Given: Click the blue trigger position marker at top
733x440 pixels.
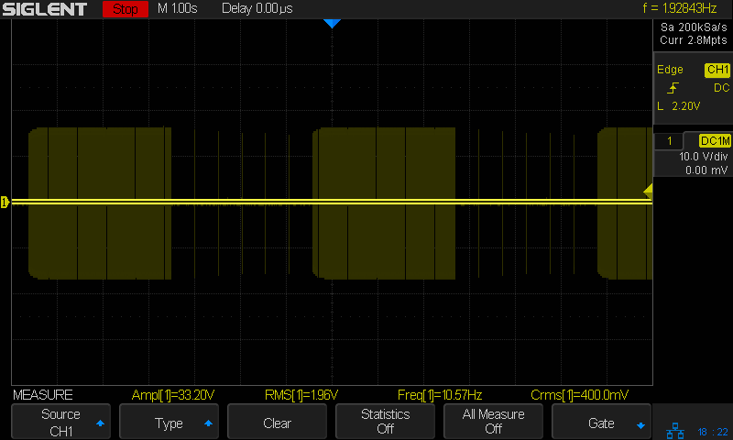Looking at the screenshot, I should pyautogui.click(x=332, y=24).
